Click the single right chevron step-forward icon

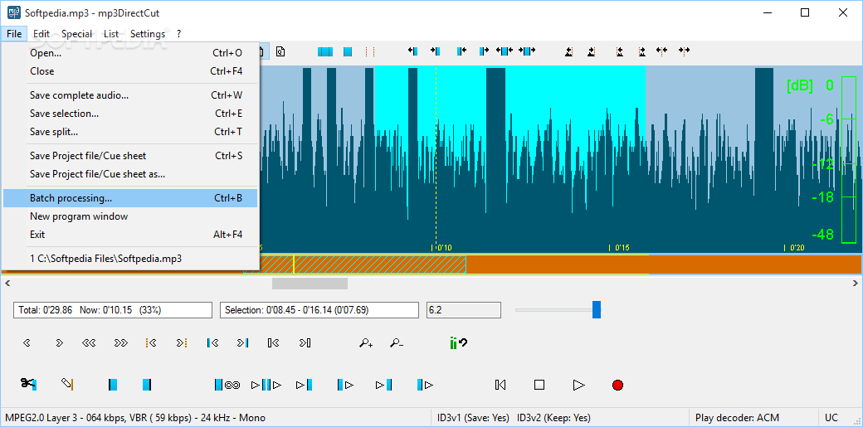coord(59,342)
